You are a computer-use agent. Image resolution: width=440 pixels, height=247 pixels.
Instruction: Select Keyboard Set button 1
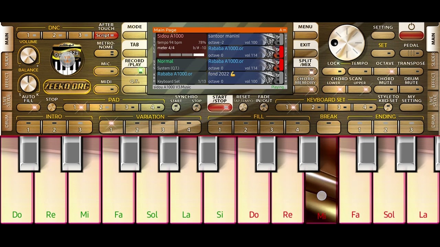(287, 107)
